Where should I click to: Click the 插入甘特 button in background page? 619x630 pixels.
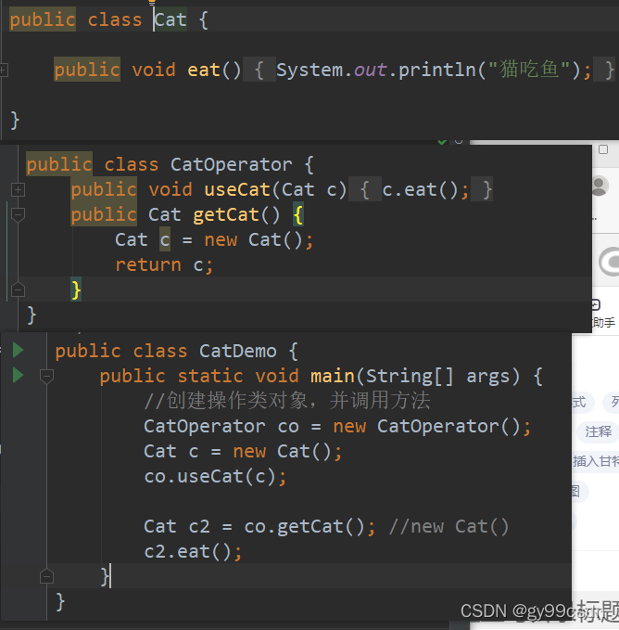(x=595, y=461)
